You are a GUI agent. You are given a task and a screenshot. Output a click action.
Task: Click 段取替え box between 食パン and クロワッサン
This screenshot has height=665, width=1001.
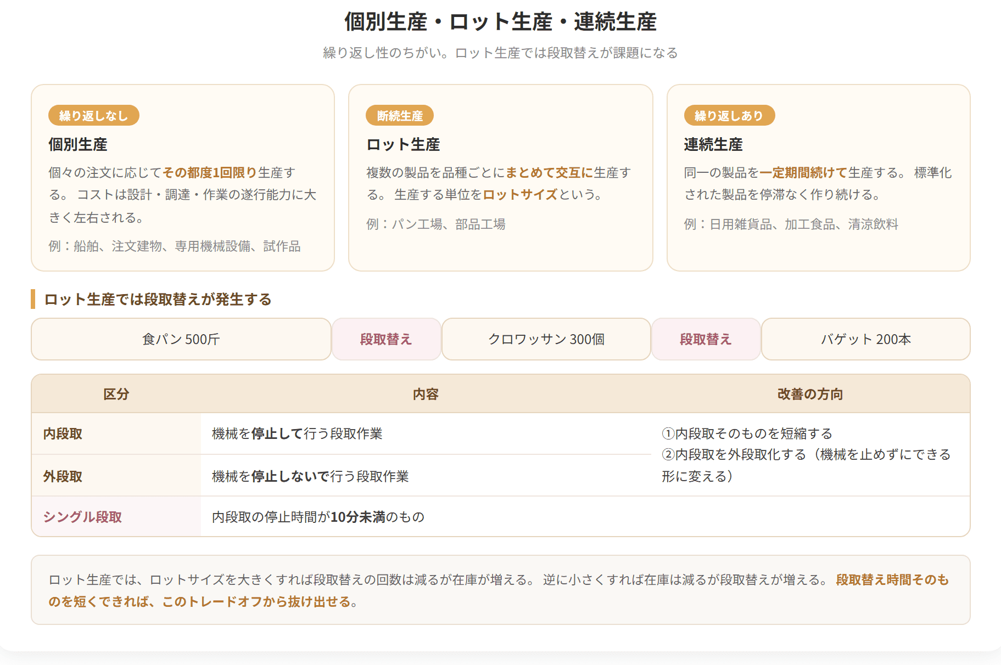tap(387, 340)
